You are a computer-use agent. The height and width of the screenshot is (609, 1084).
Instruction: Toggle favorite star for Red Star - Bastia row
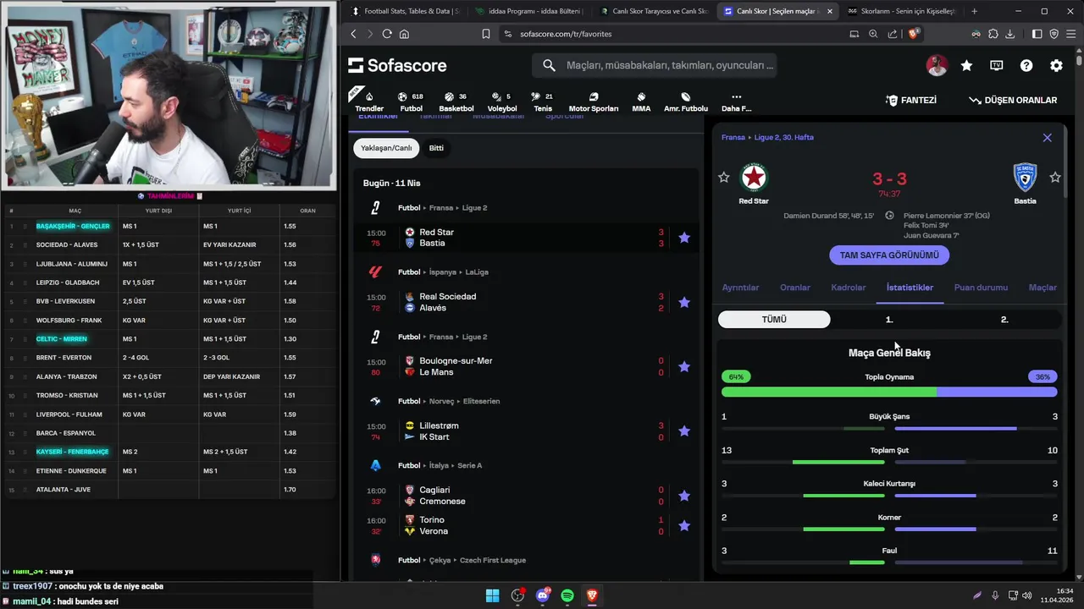pos(684,238)
